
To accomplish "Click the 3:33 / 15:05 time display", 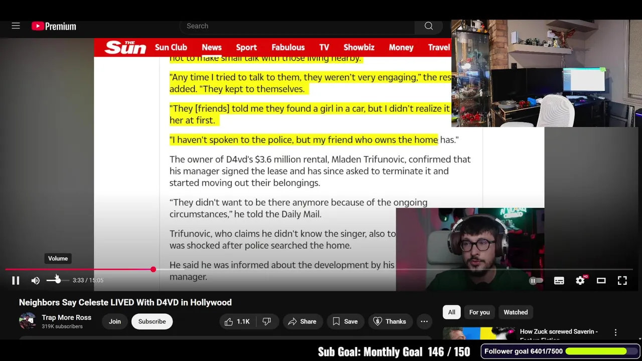I will (x=88, y=280).
